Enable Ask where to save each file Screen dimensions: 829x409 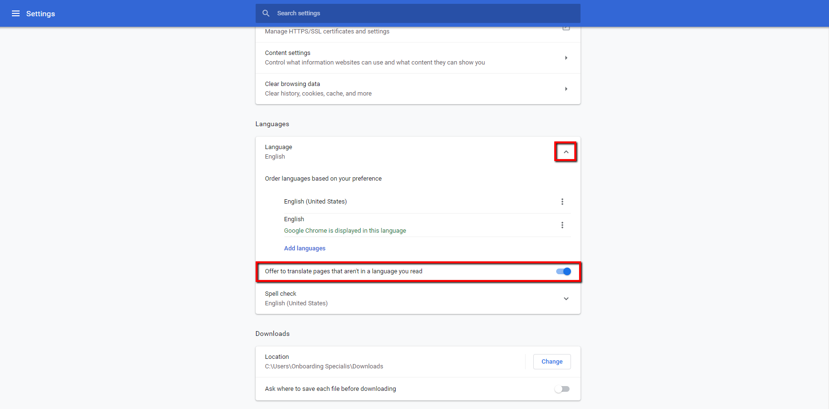(x=562, y=389)
